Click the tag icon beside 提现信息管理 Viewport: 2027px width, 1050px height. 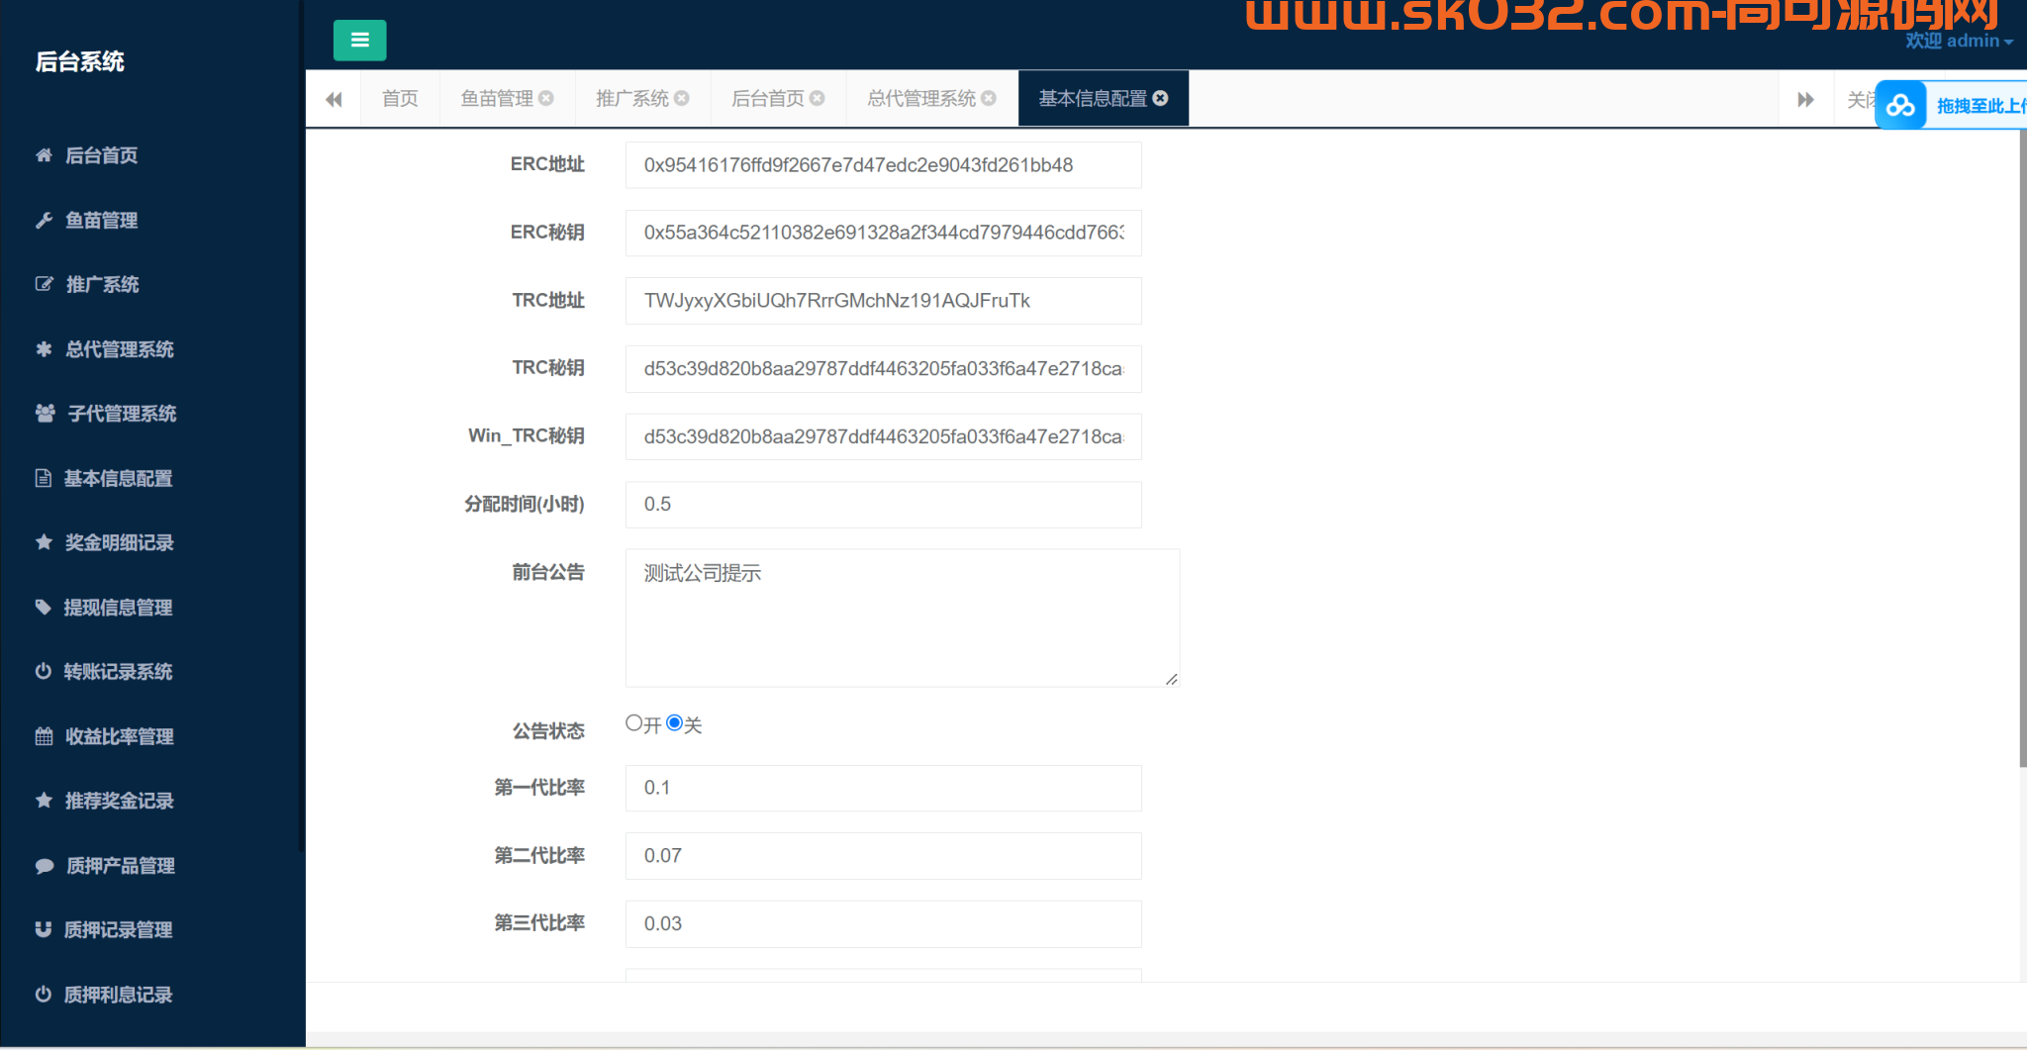[44, 607]
